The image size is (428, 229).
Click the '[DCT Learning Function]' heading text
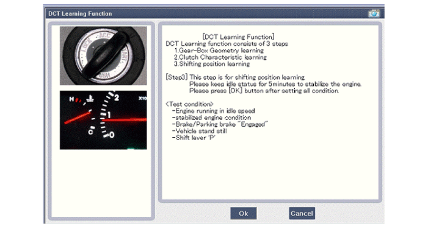(238, 37)
